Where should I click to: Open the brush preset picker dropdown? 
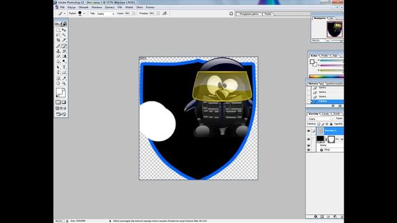click(x=84, y=14)
